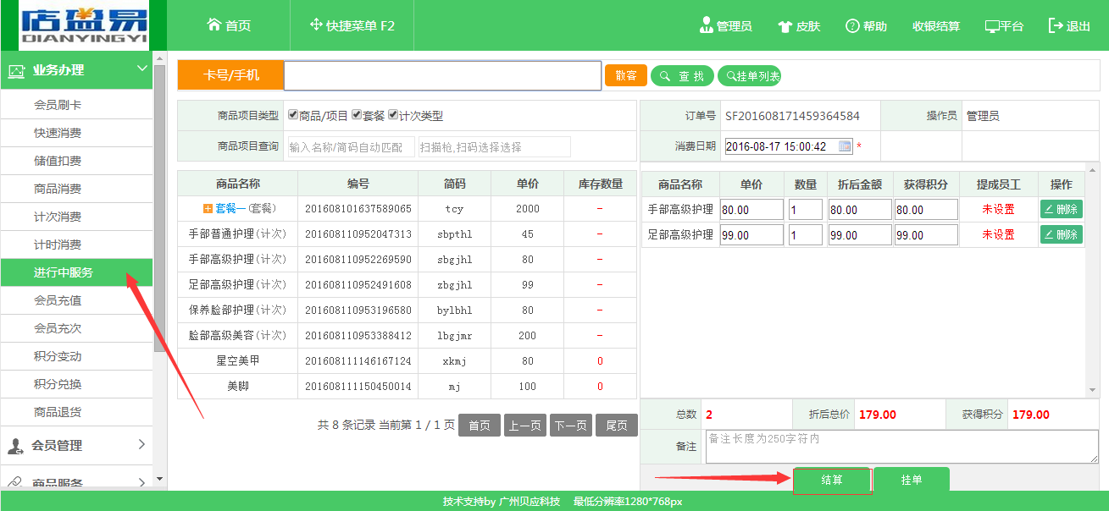Expand the 会员管理 menu section
Screen dimensions: 1109x511
click(x=141, y=444)
